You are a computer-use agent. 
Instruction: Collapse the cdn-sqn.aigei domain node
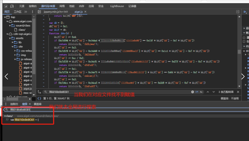(7, 34)
